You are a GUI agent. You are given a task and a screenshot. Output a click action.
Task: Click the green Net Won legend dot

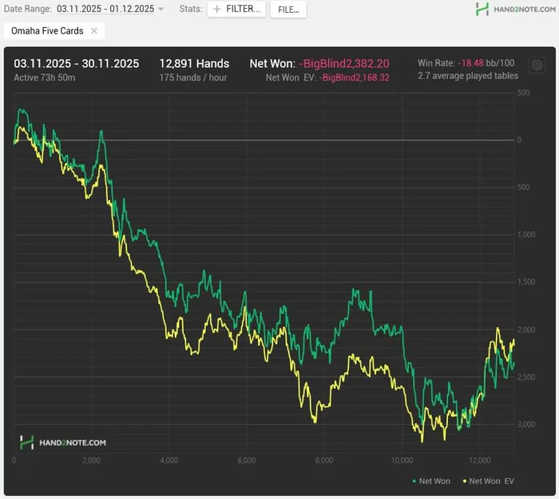(414, 481)
